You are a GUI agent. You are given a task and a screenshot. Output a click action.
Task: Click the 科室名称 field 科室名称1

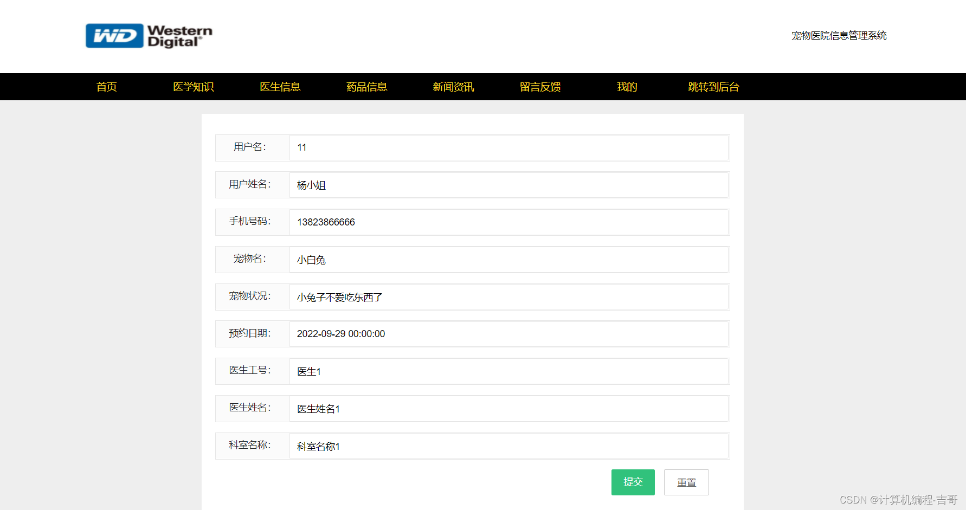click(509, 446)
